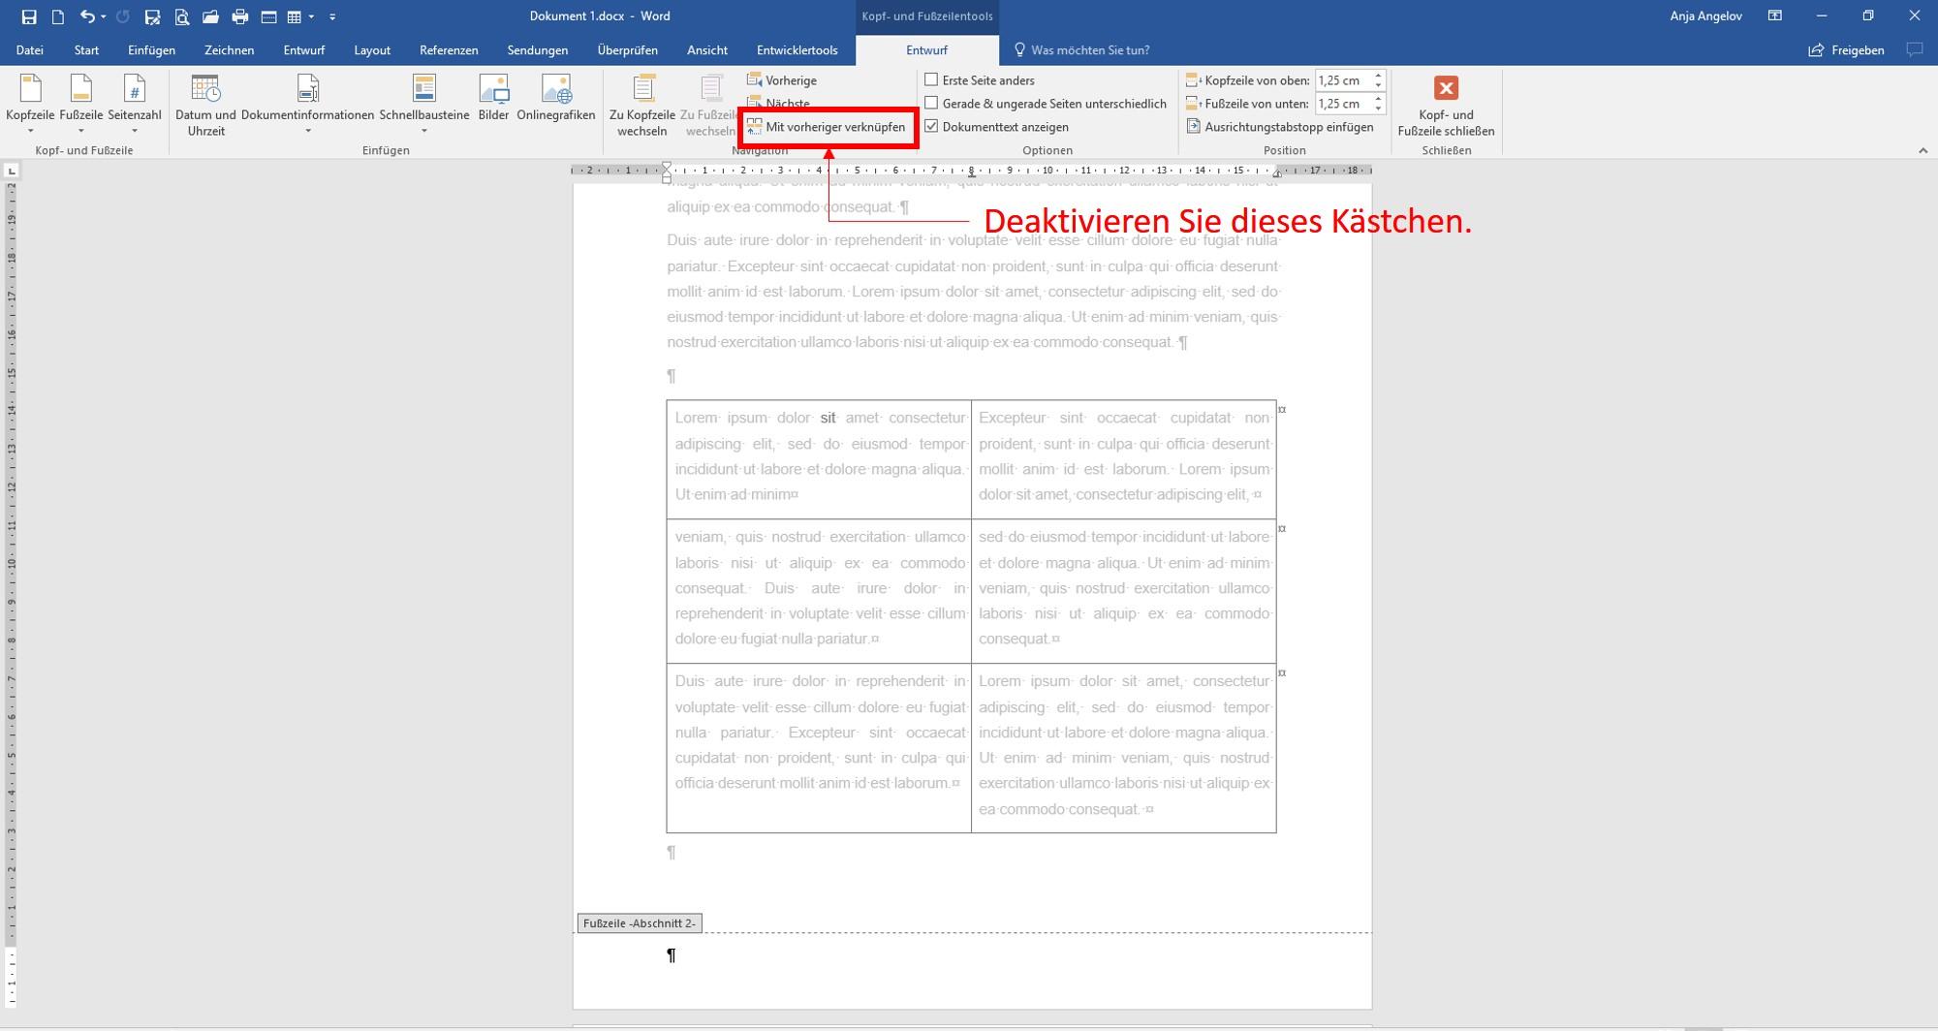The width and height of the screenshot is (1938, 1031).
Task: Open the Überprüfen tab
Action: click(628, 50)
